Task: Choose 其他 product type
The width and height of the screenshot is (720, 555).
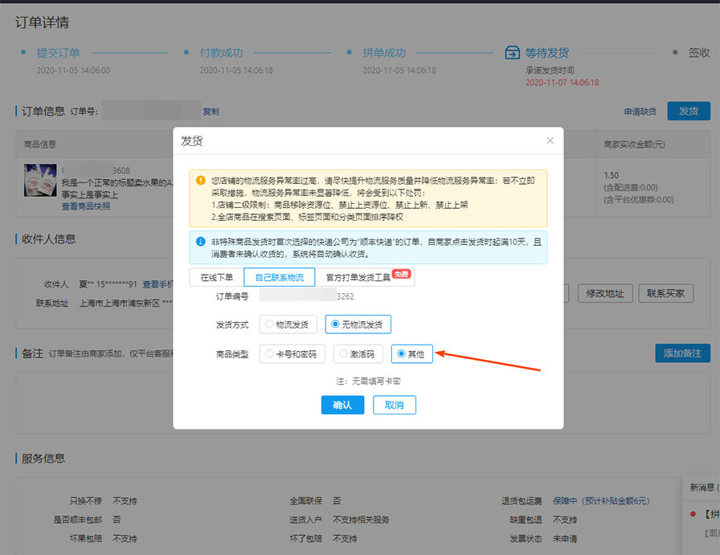Action: pos(411,354)
